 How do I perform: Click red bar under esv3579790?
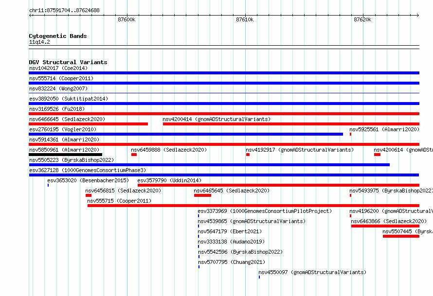click(278, 185)
